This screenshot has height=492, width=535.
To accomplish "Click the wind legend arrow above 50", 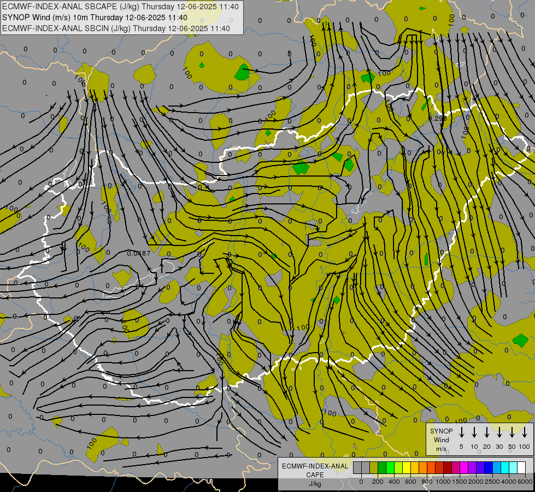I will (x=512, y=432).
